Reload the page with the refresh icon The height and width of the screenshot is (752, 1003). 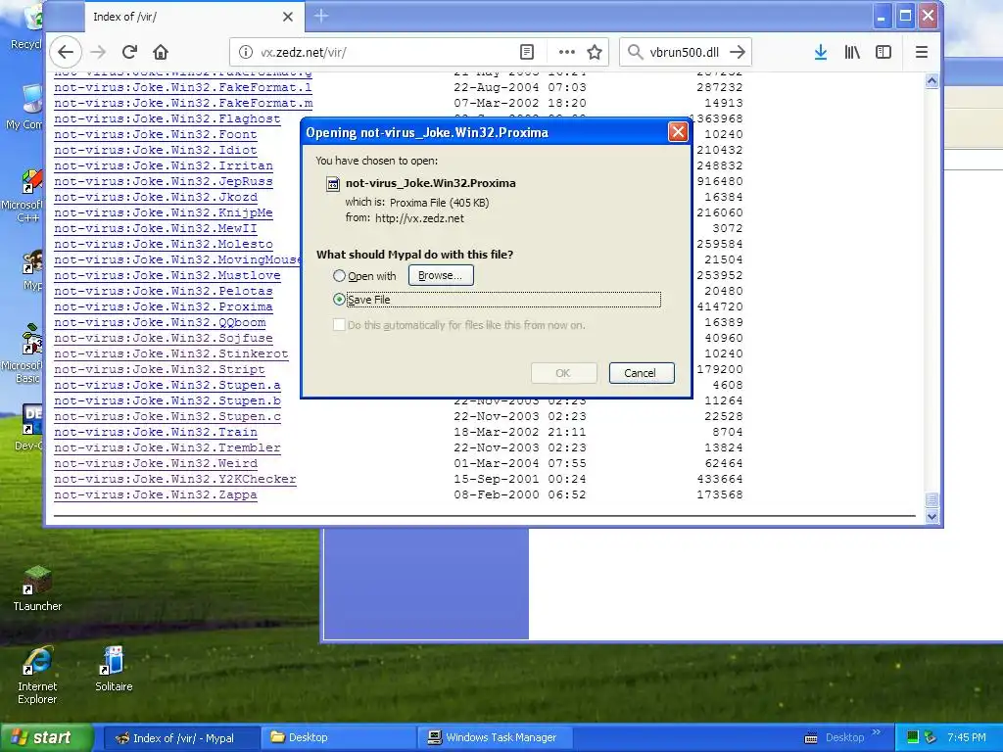click(130, 53)
